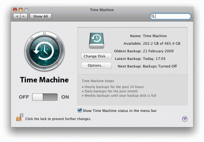Click the bold Time Machine title under the clock
This screenshot has height=142, width=204.
44,80
